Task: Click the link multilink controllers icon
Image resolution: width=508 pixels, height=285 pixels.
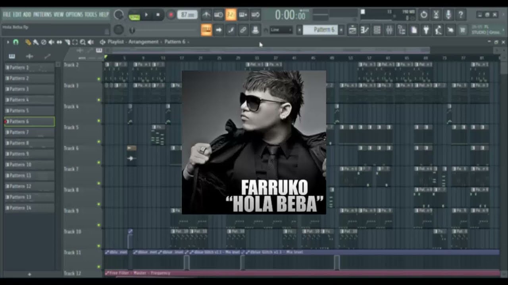Action: click(243, 30)
